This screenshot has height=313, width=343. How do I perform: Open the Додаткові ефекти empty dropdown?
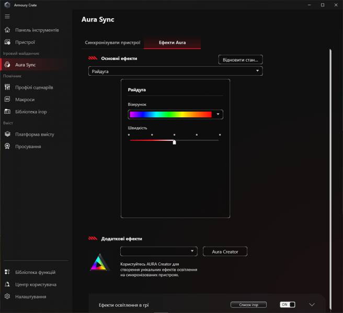158,251
